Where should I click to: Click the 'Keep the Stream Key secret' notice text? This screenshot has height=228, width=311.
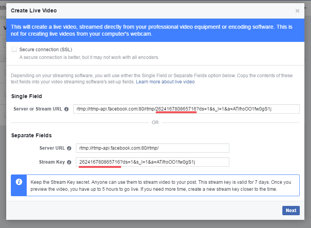point(161,185)
